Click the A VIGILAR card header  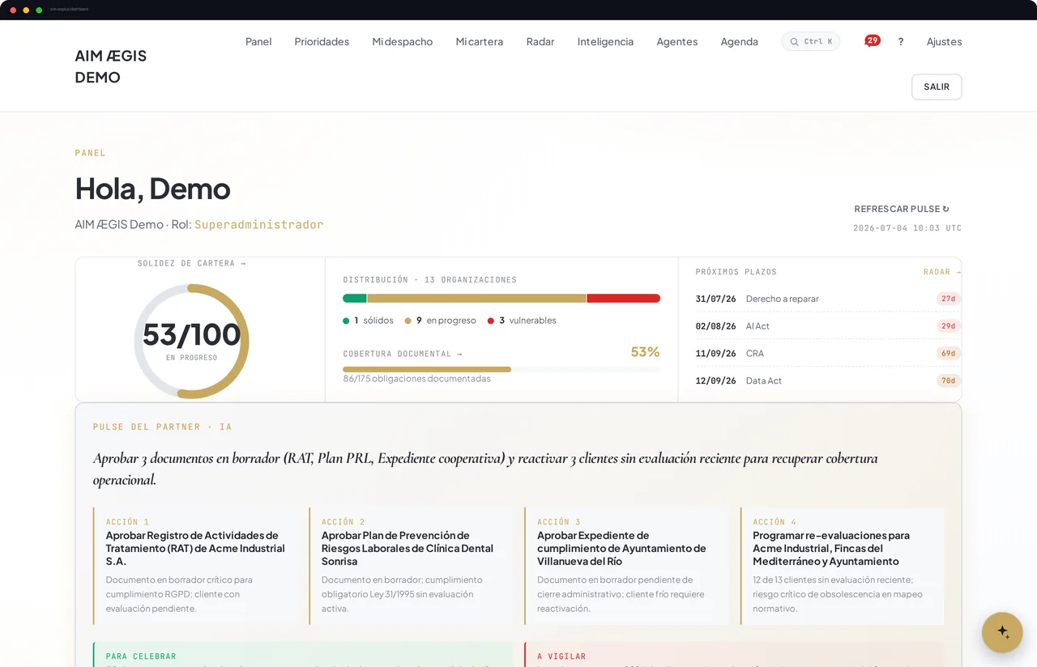click(x=561, y=656)
